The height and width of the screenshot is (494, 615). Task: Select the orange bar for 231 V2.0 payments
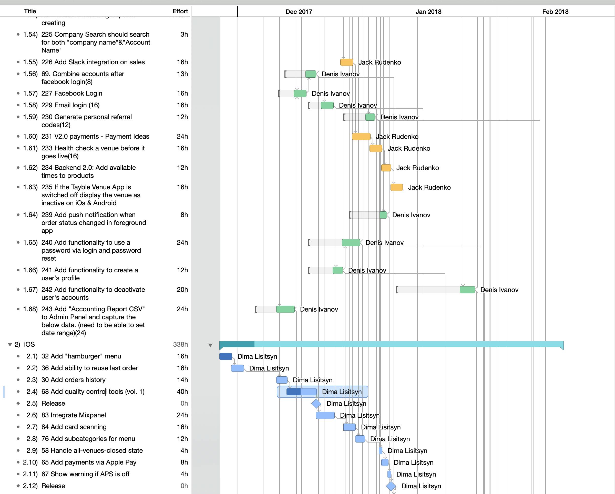coord(361,136)
